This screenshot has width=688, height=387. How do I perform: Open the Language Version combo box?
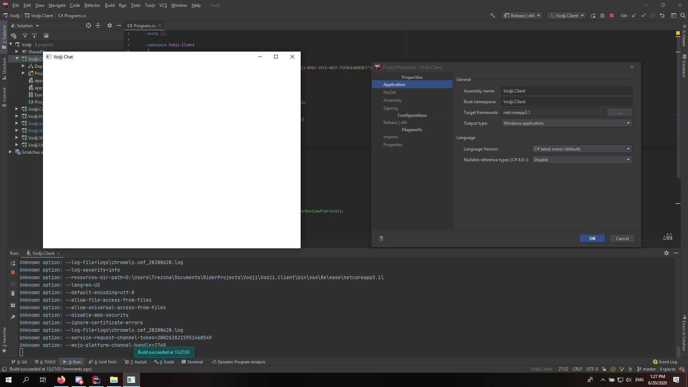(628, 149)
